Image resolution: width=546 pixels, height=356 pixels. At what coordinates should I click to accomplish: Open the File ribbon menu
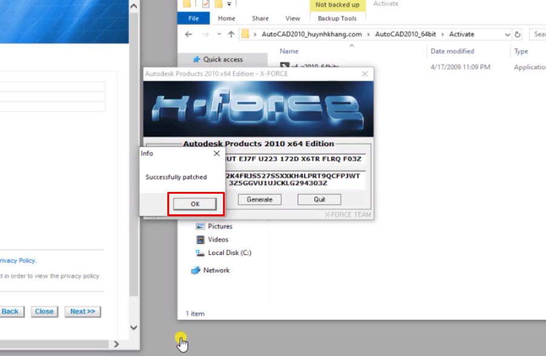pyautogui.click(x=193, y=19)
